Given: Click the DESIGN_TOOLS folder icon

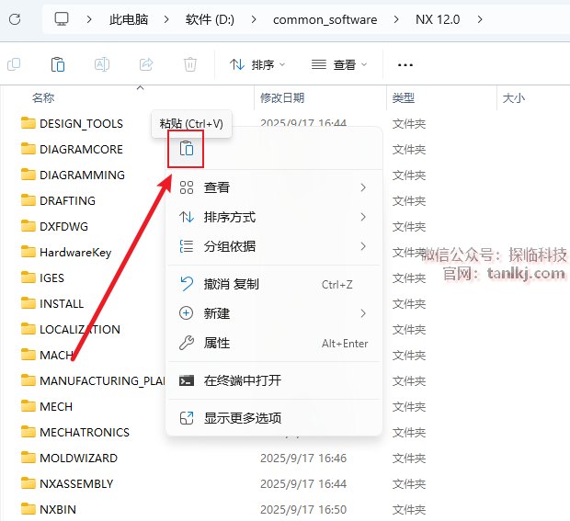Looking at the screenshot, I should click(28, 123).
